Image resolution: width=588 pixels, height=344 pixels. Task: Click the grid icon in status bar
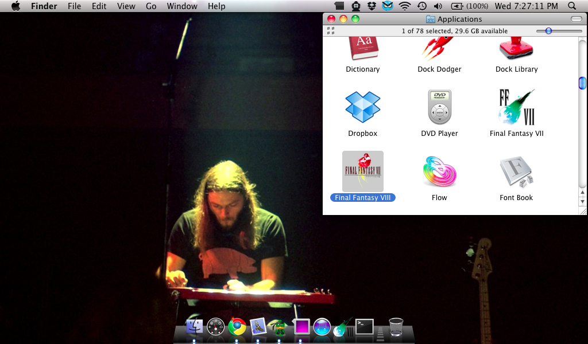click(x=330, y=31)
